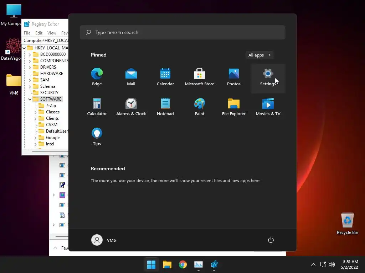Click the Windows Start button on taskbar

(151, 264)
